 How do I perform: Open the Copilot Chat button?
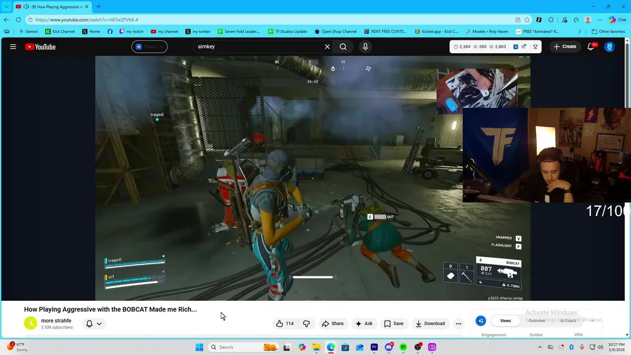click(x=617, y=20)
